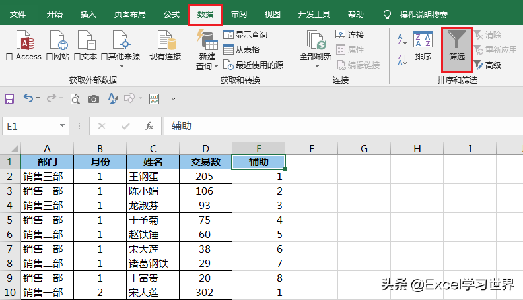Switch to the 帮助 (Help) tab
Image resolution: width=523 pixels, height=300 pixels.
356,15
